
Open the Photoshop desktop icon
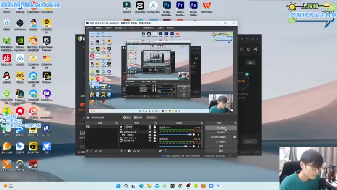166,8
